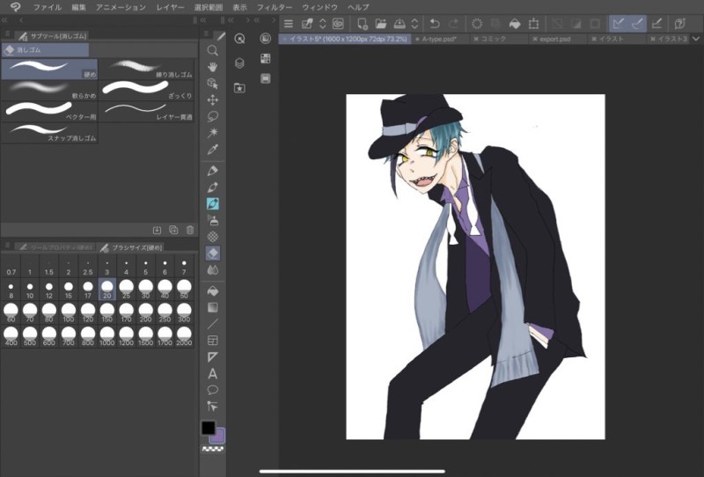
Task: Open the Clip Studio logo menu
Action: (15, 7)
